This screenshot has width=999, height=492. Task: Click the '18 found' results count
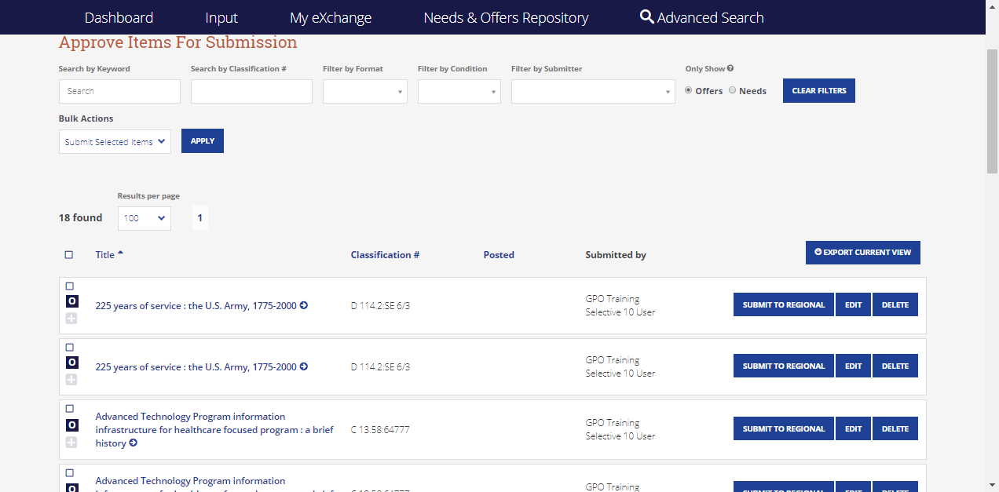coord(80,217)
